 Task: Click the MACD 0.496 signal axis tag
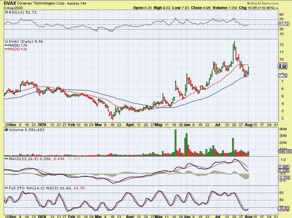[284, 167]
